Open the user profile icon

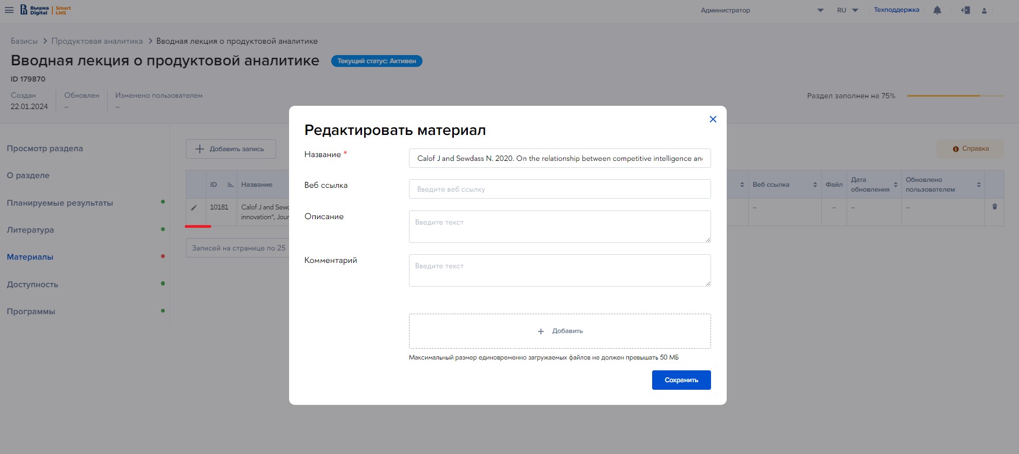[x=984, y=11]
